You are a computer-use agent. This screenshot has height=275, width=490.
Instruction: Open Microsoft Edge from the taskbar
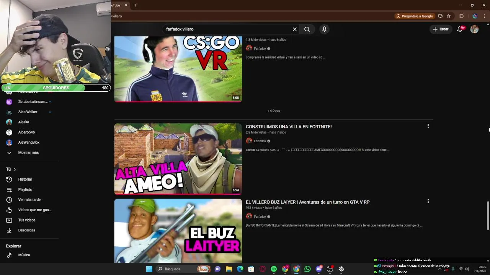pos(240,269)
